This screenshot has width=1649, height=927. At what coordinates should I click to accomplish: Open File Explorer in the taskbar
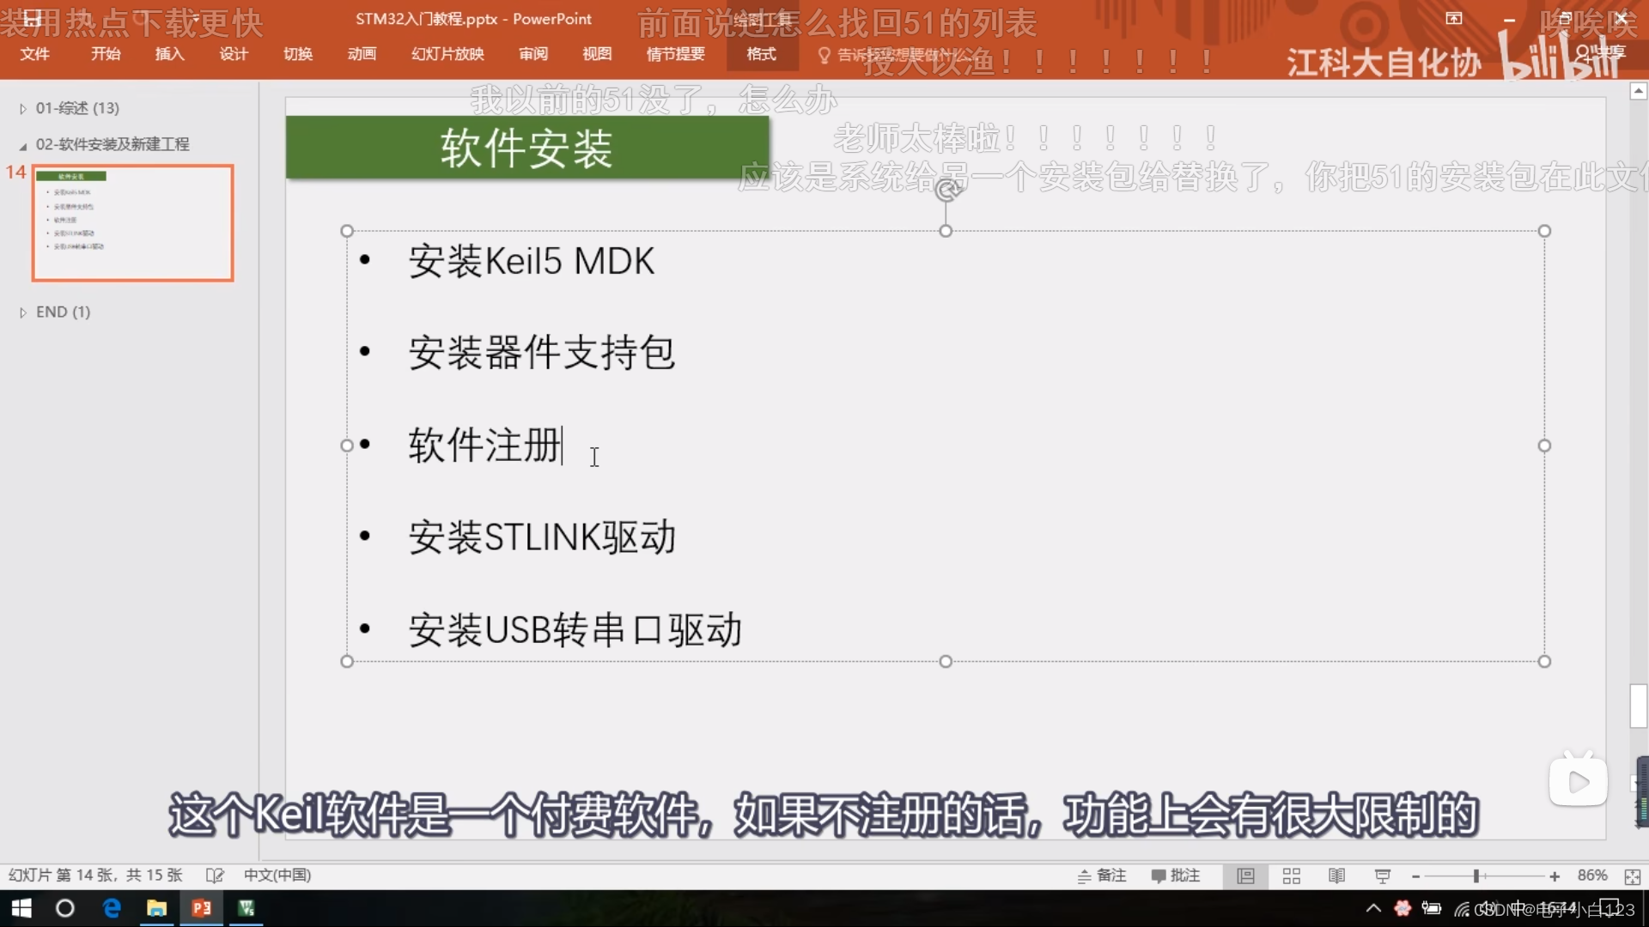click(x=156, y=908)
